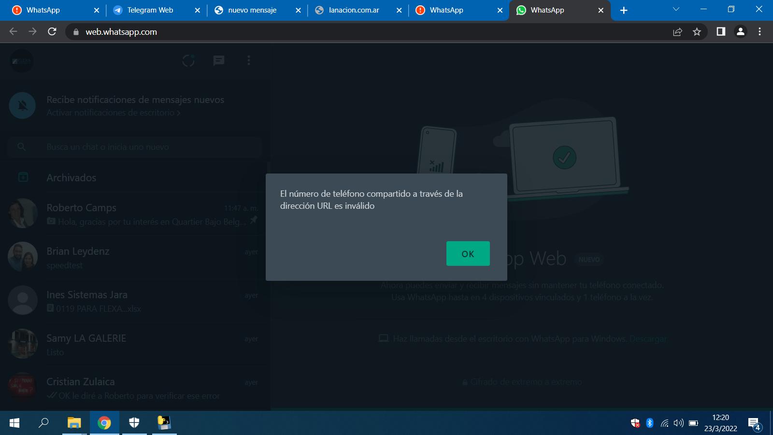Go forward in browser history
773x435 pixels.
pos(32,31)
